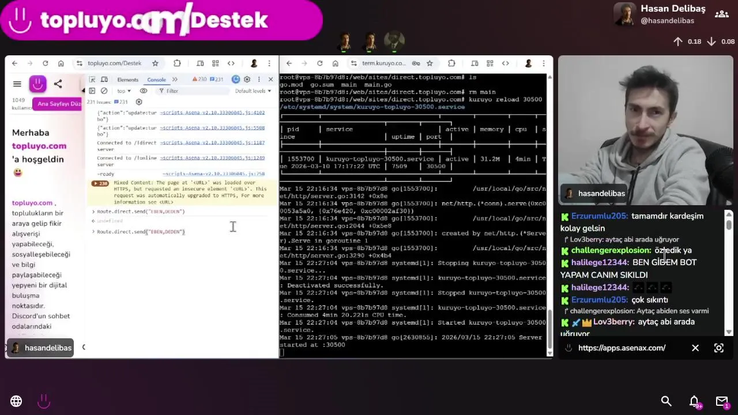Viewport: 738px width, 415px height.
Task: Open the participants group icon at top right
Action: click(721, 14)
